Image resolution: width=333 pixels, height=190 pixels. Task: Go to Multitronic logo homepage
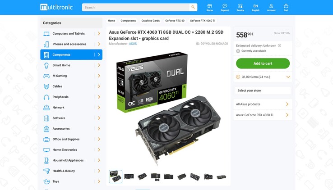point(56,7)
